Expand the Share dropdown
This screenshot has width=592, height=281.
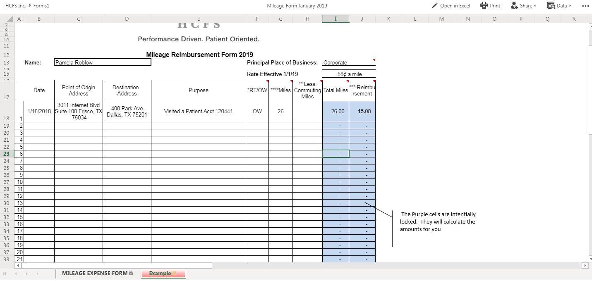[535, 6]
